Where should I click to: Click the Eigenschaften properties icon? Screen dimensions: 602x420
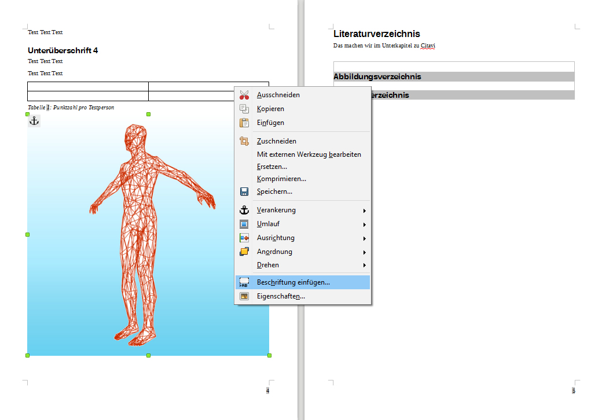pos(244,296)
